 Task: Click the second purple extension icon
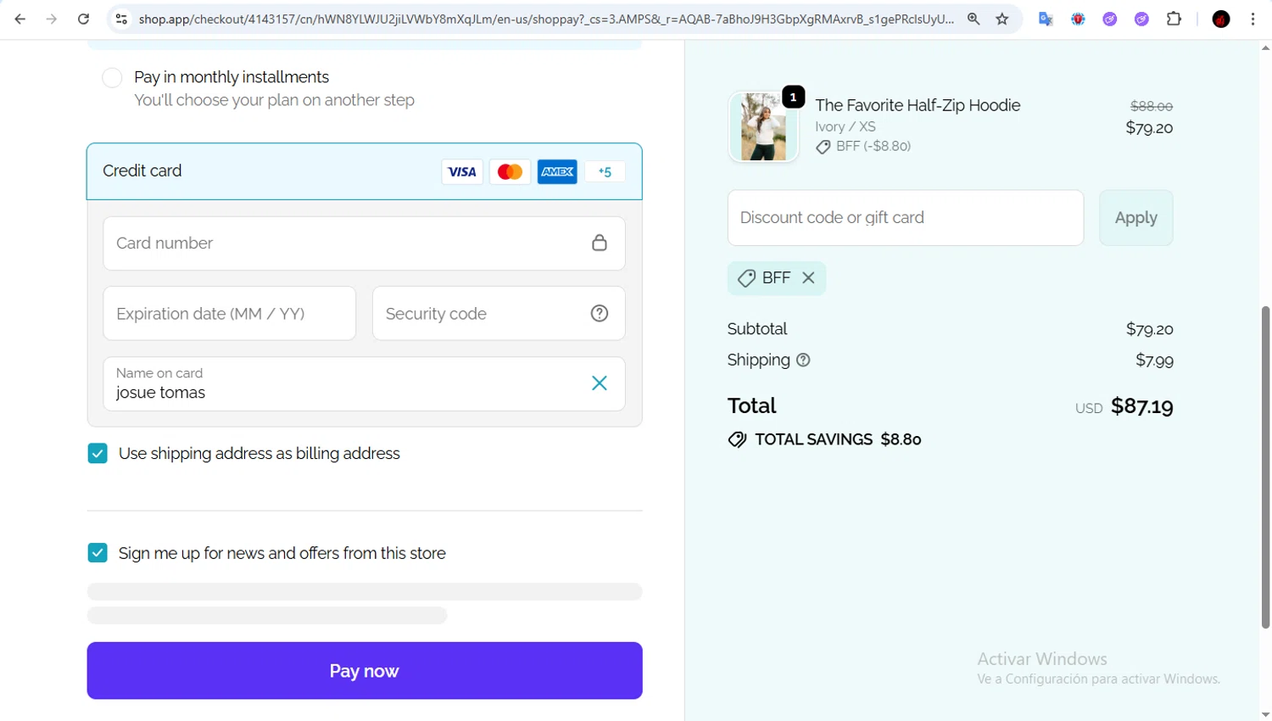(x=1142, y=19)
